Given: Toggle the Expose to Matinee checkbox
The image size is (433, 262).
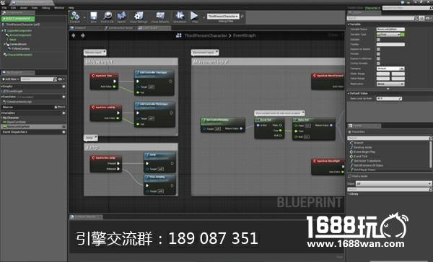Looking at the screenshot, I should click(378, 58).
